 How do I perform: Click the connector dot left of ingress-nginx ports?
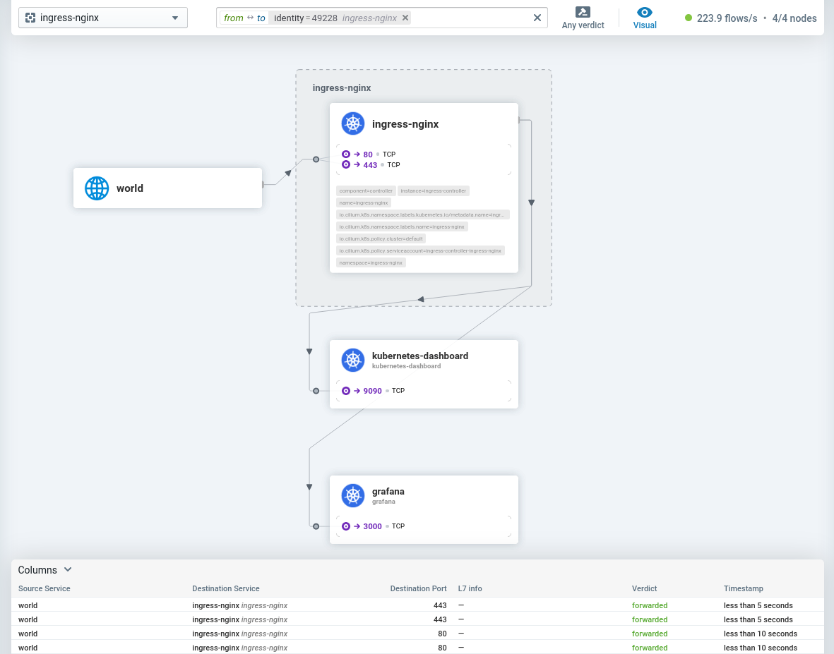[316, 159]
